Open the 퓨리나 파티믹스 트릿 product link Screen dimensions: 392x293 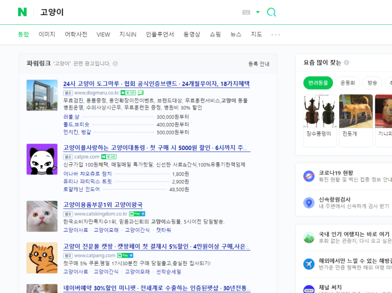(x=88, y=181)
